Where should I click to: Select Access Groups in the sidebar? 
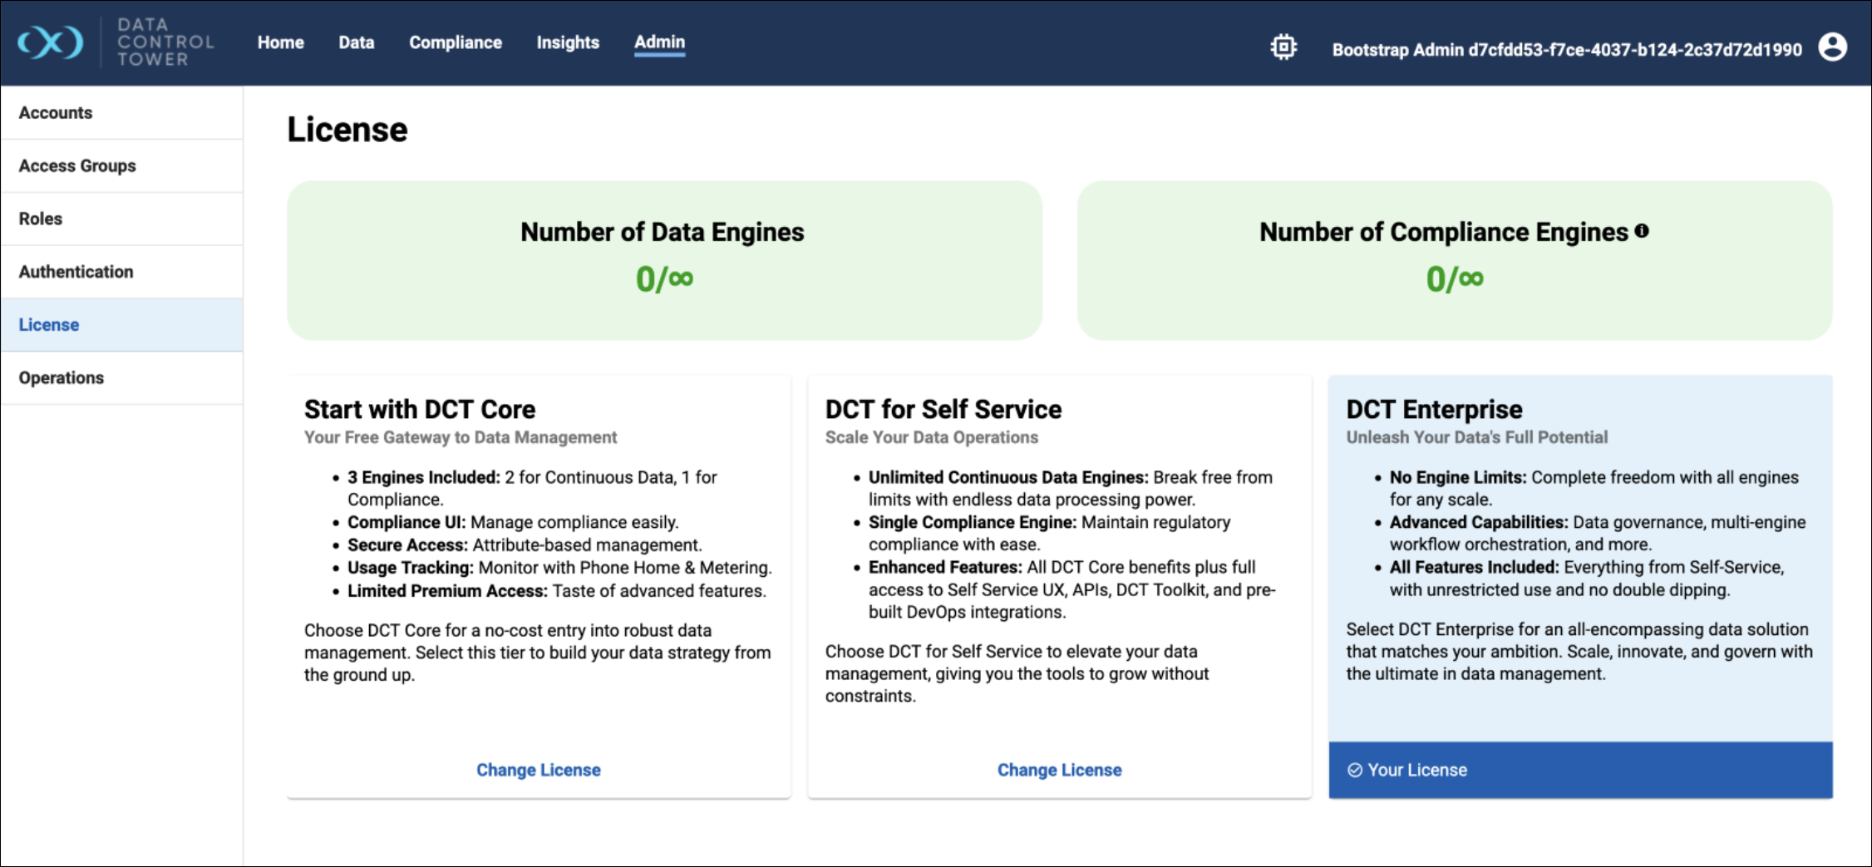(77, 166)
